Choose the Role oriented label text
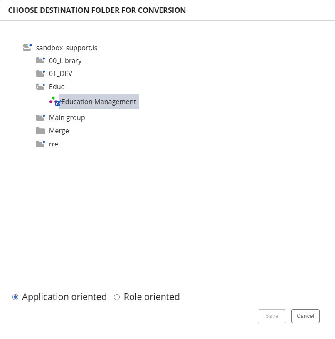 point(152,297)
